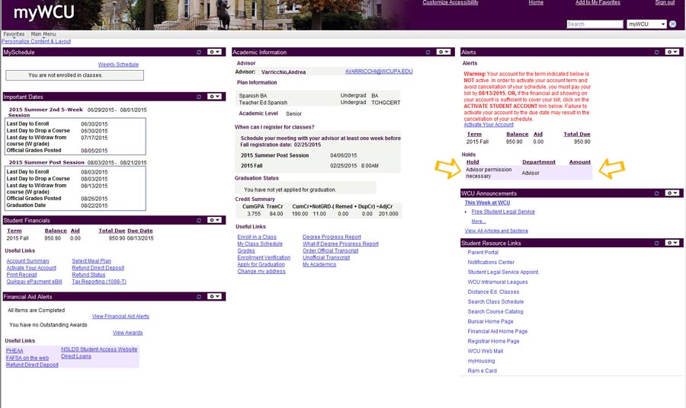Open the Financial Aid Alerts settings menu
Image resolution: width=686 pixels, height=408 pixels.
pyautogui.click(x=214, y=296)
